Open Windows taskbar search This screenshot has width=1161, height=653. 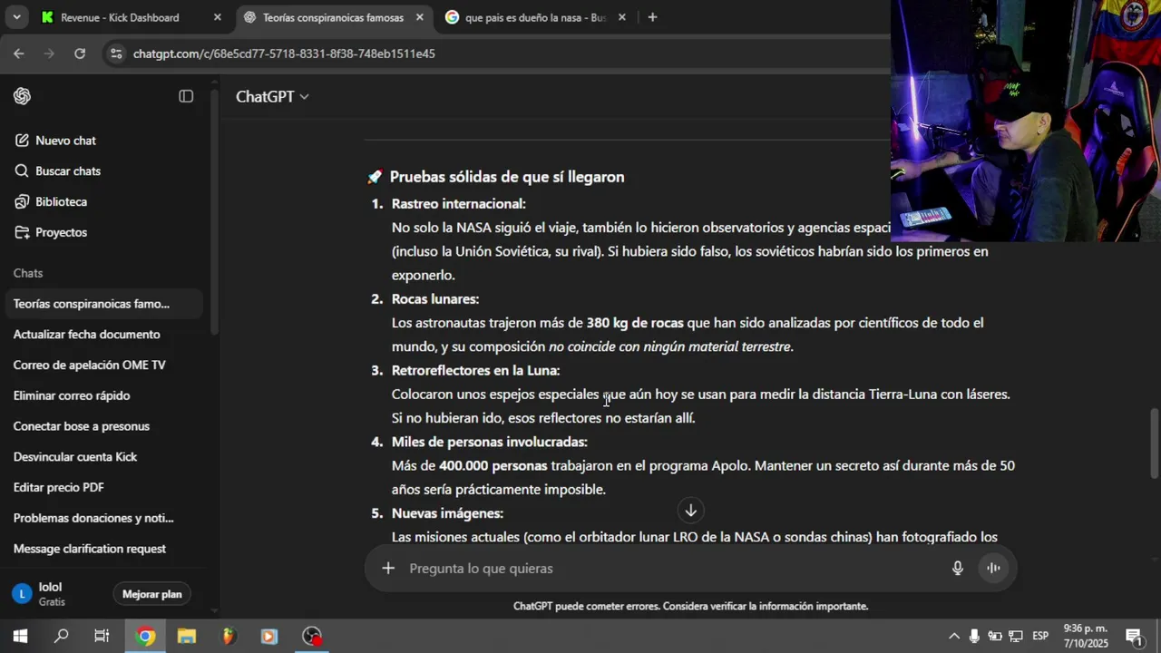pos(61,636)
